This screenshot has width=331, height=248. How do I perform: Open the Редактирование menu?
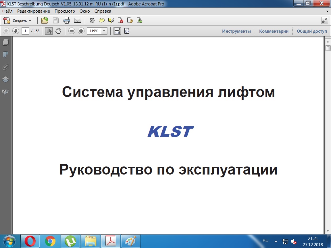point(34,11)
